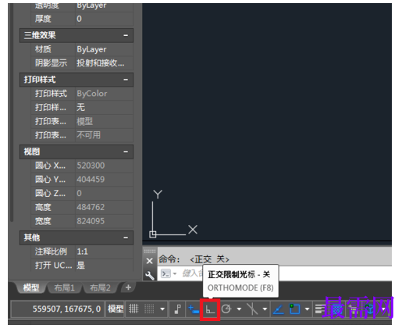Screen dimensions: 409x332
Task: Click the 模型 button in the status bar
Action: coord(116,309)
